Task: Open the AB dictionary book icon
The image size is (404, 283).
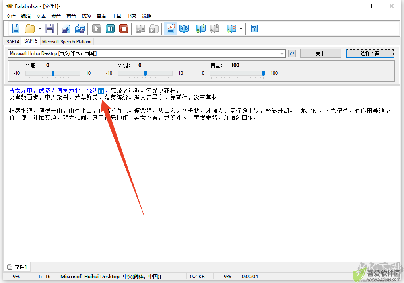Action: (x=184, y=29)
